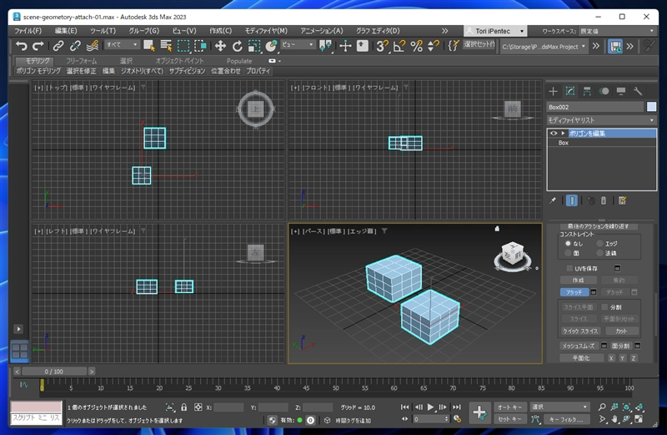Viewport: 667px width, 435px height.
Task: Click the クイック スライス button
Action: [580, 331]
